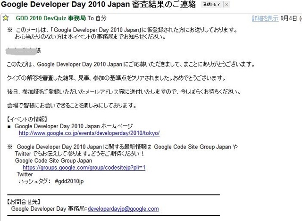
Task: Show message details via 詳細を表示
Action: (265, 19)
